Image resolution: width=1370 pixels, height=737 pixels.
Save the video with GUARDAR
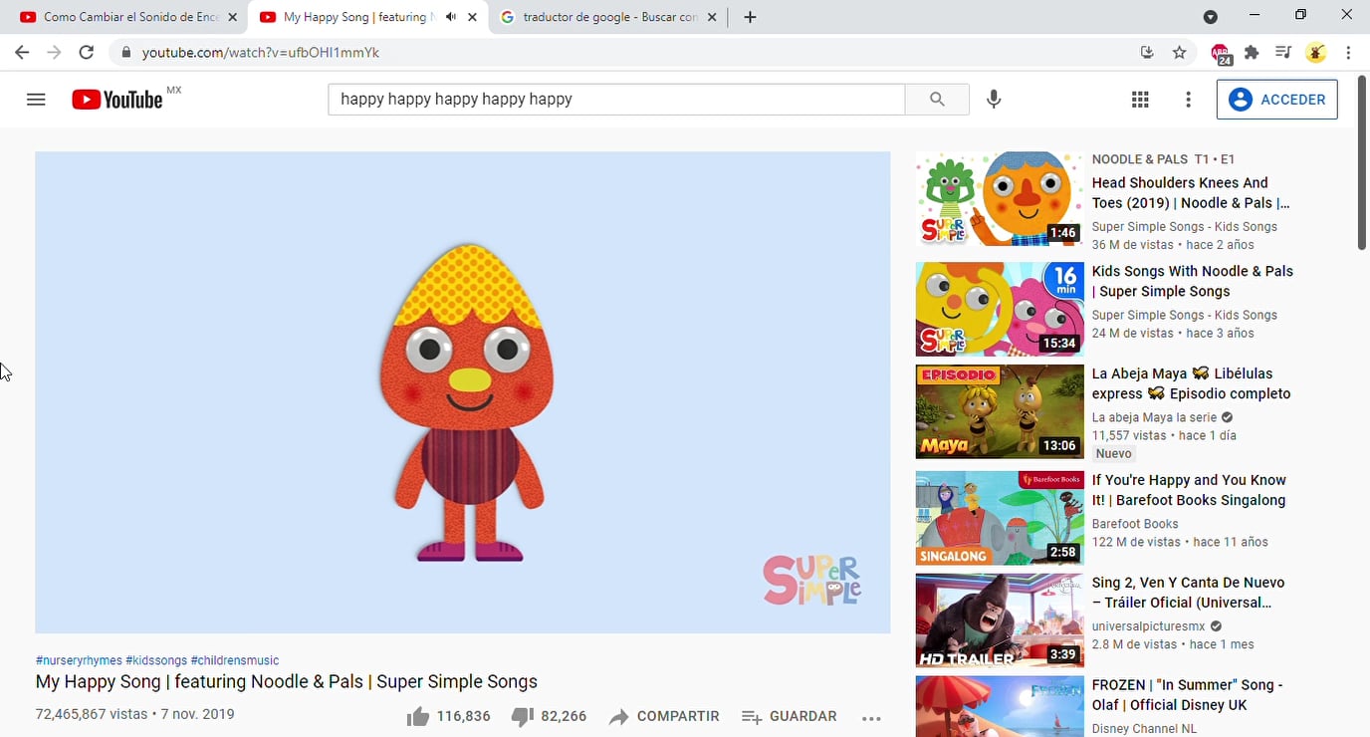point(790,716)
